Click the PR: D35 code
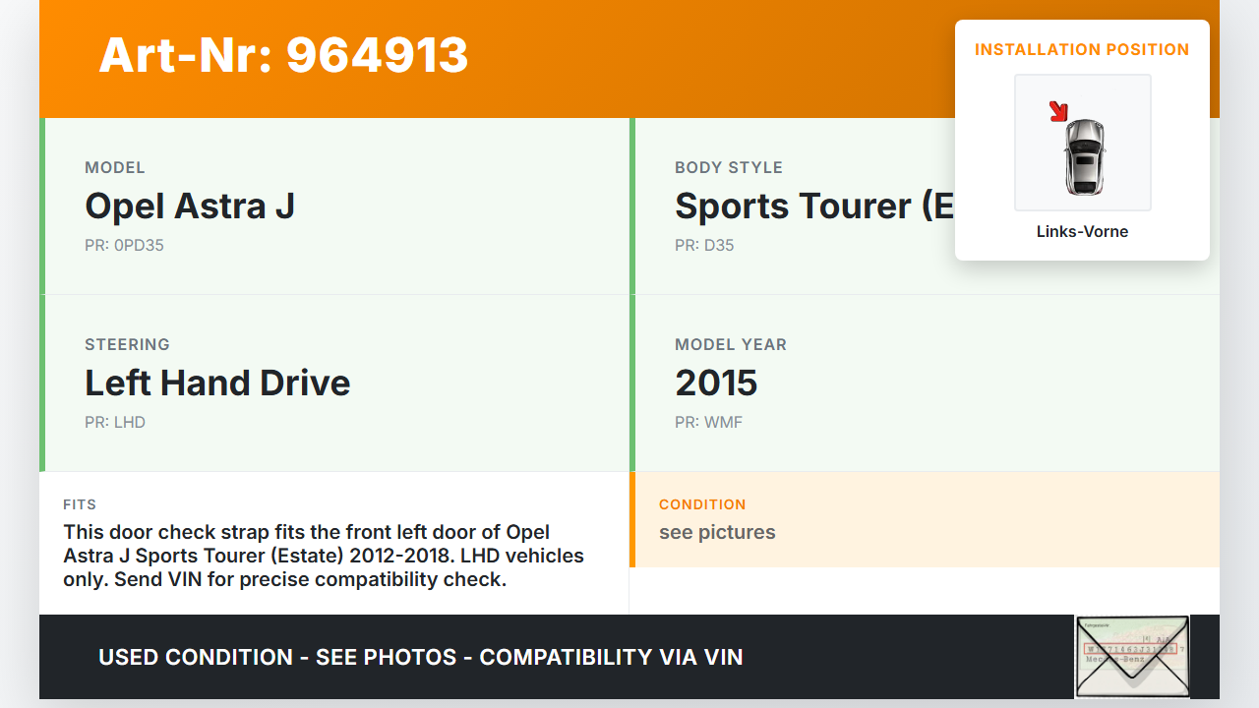1259x708 pixels. [x=704, y=246]
